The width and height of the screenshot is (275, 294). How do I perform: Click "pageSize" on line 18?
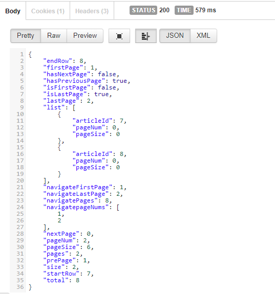[91, 167]
